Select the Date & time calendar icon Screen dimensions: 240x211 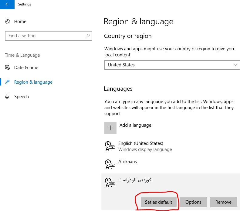[x=7, y=67]
